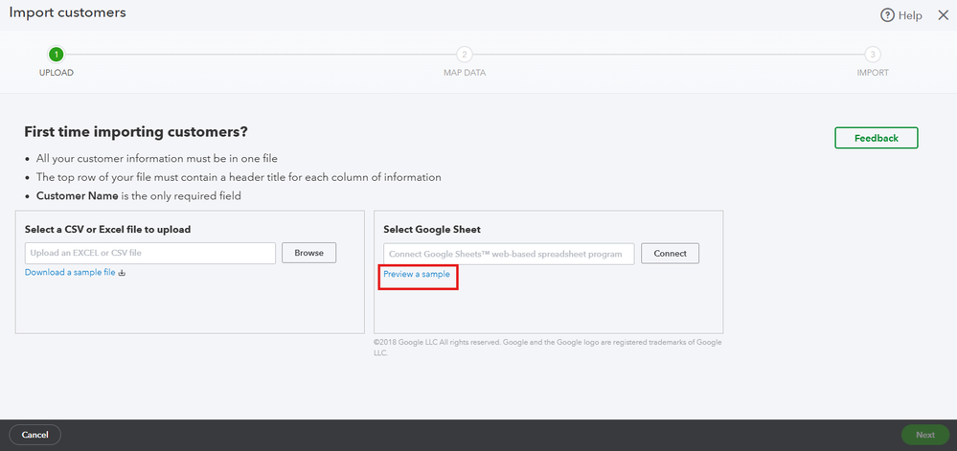Click the Help text label
Screen dimensions: 957x451
tap(911, 15)
